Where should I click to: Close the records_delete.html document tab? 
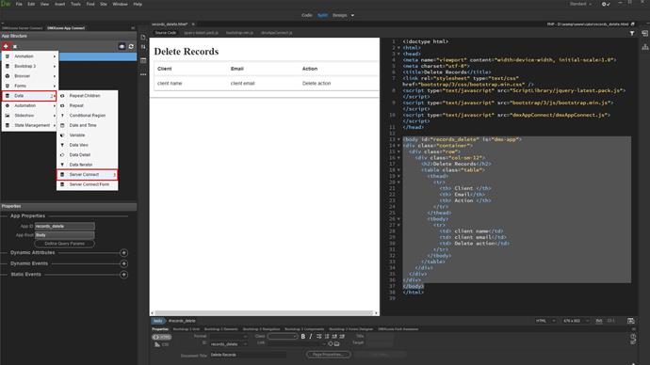193,24
